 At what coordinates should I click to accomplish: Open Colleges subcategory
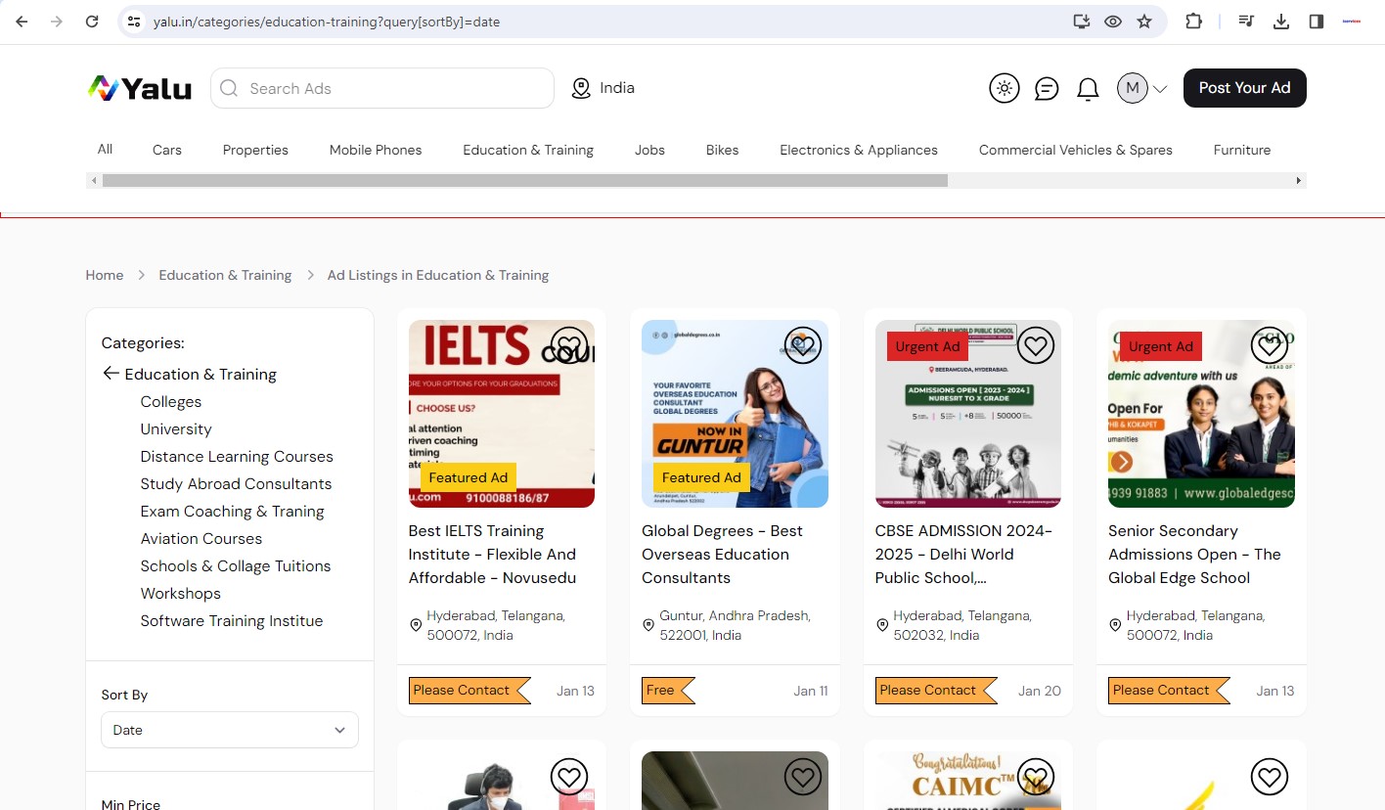pyautogui.click(x=171, y=401)
